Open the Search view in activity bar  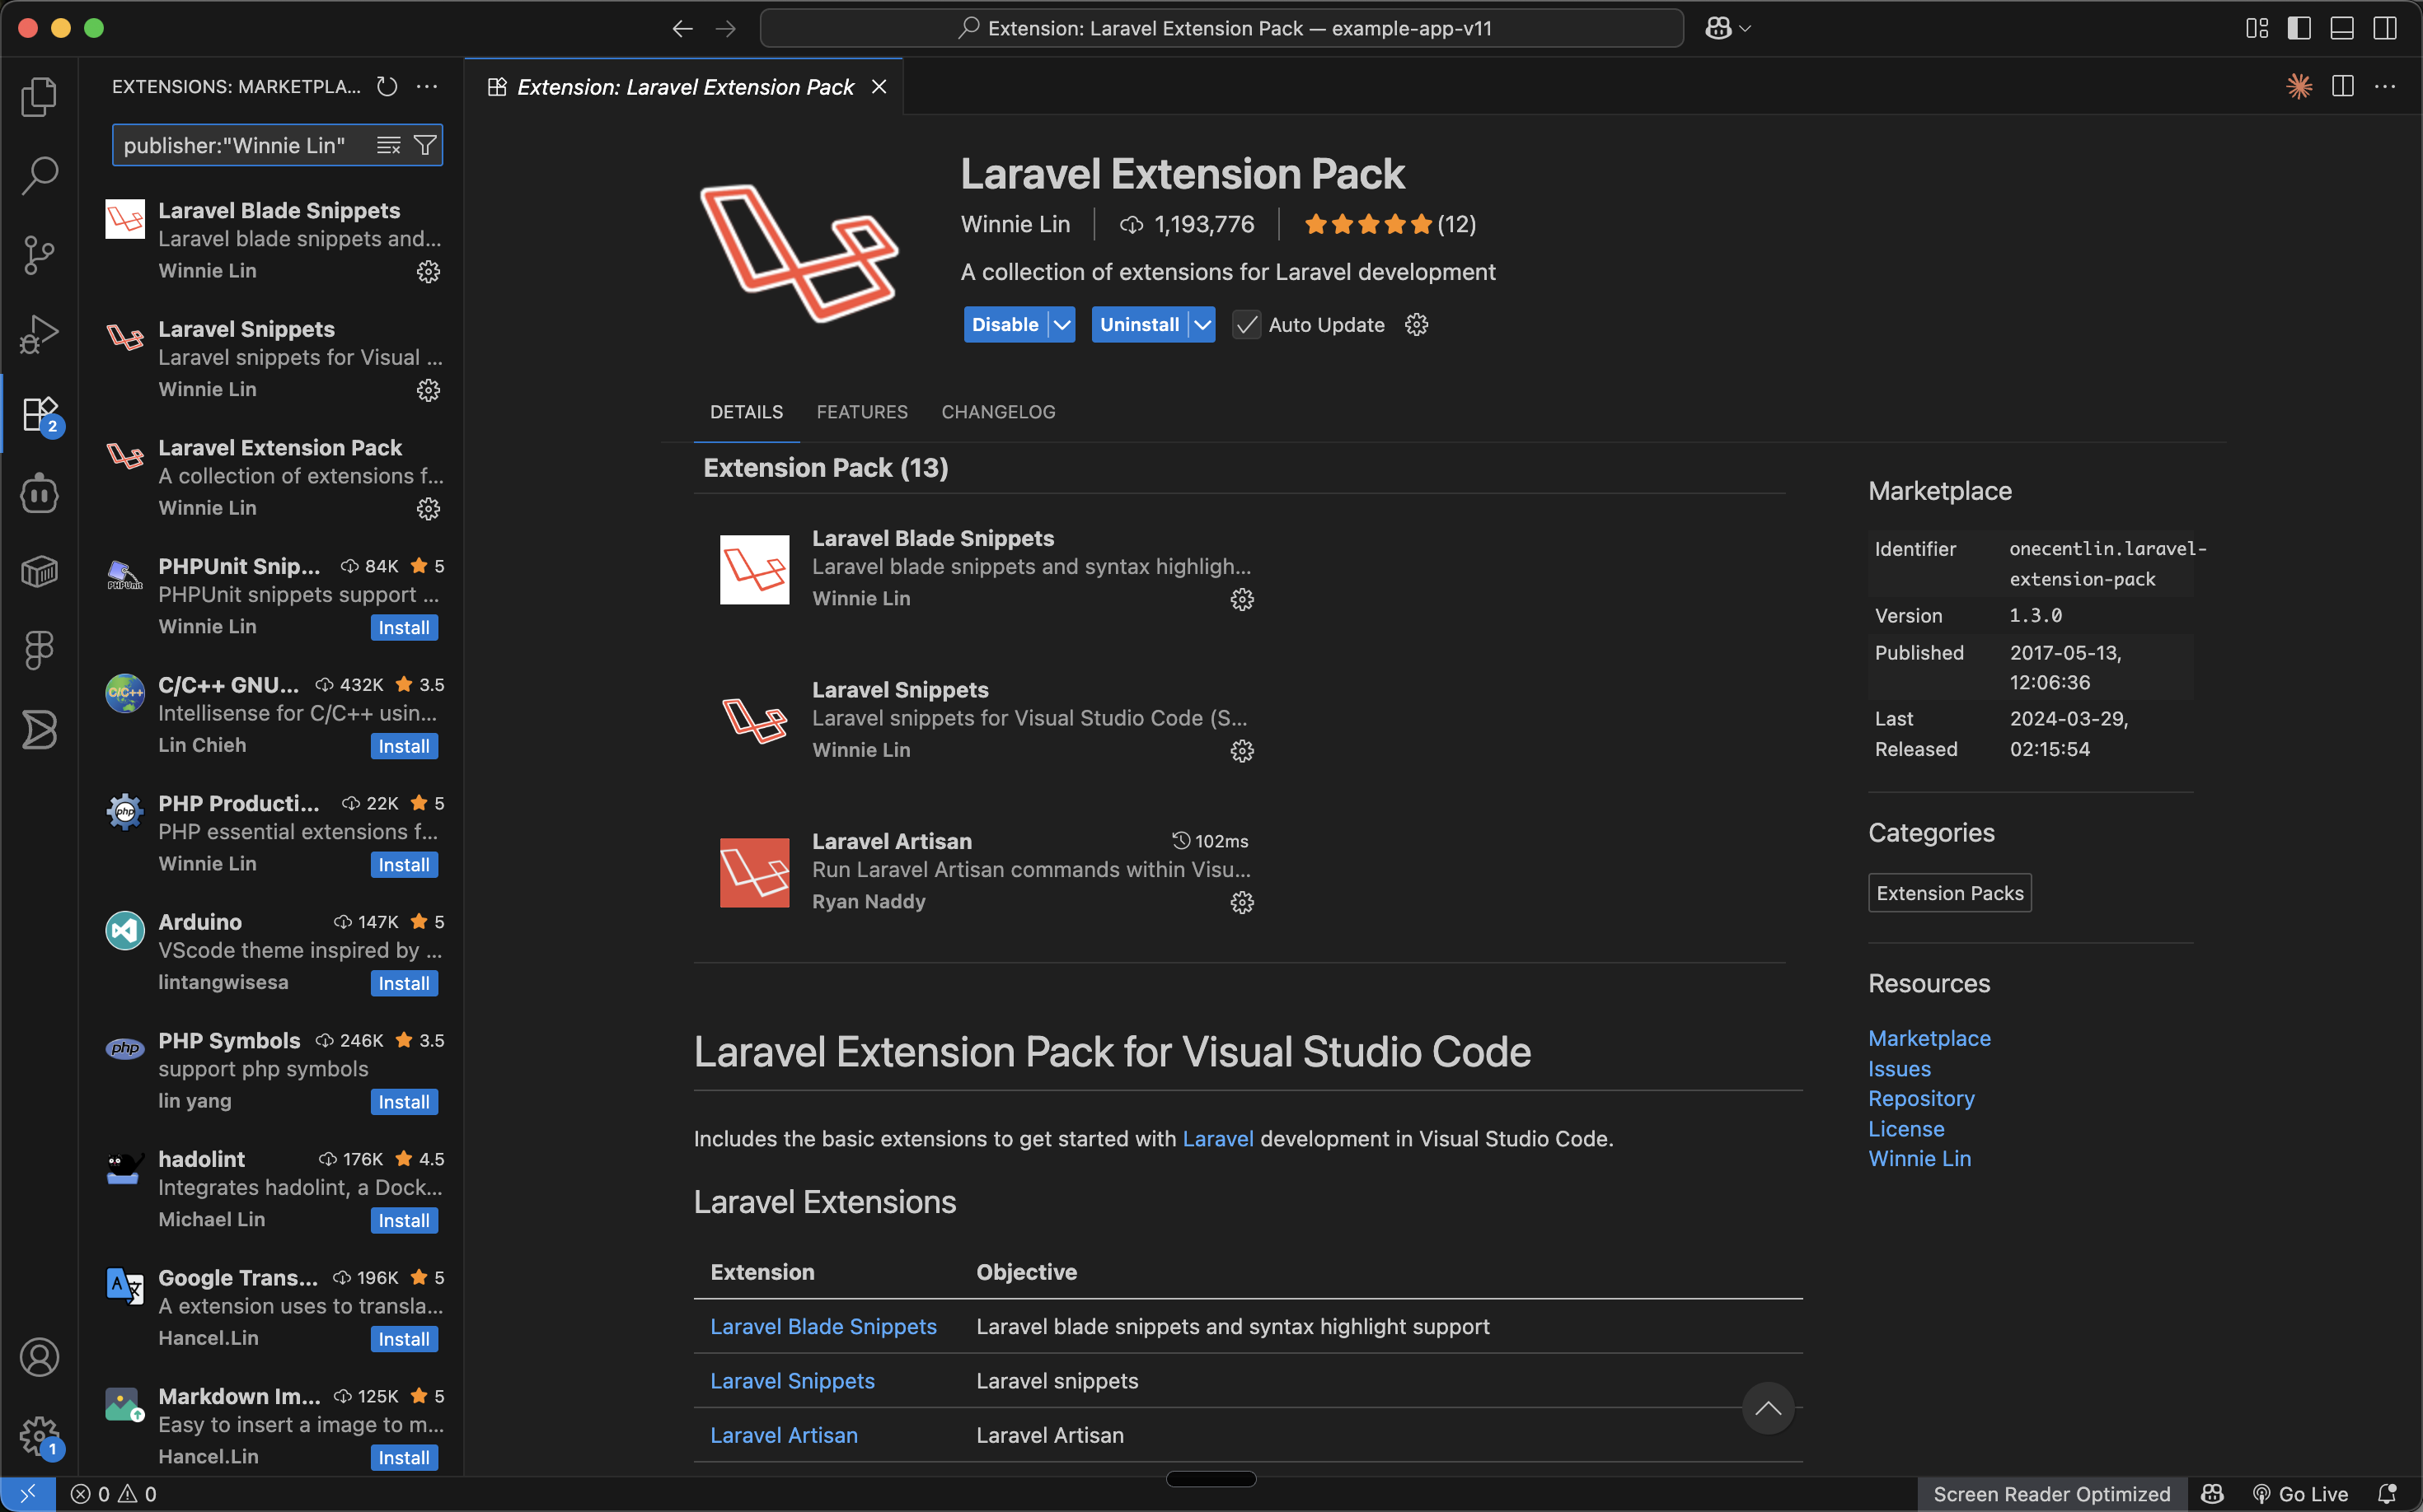tap(39, 176)
